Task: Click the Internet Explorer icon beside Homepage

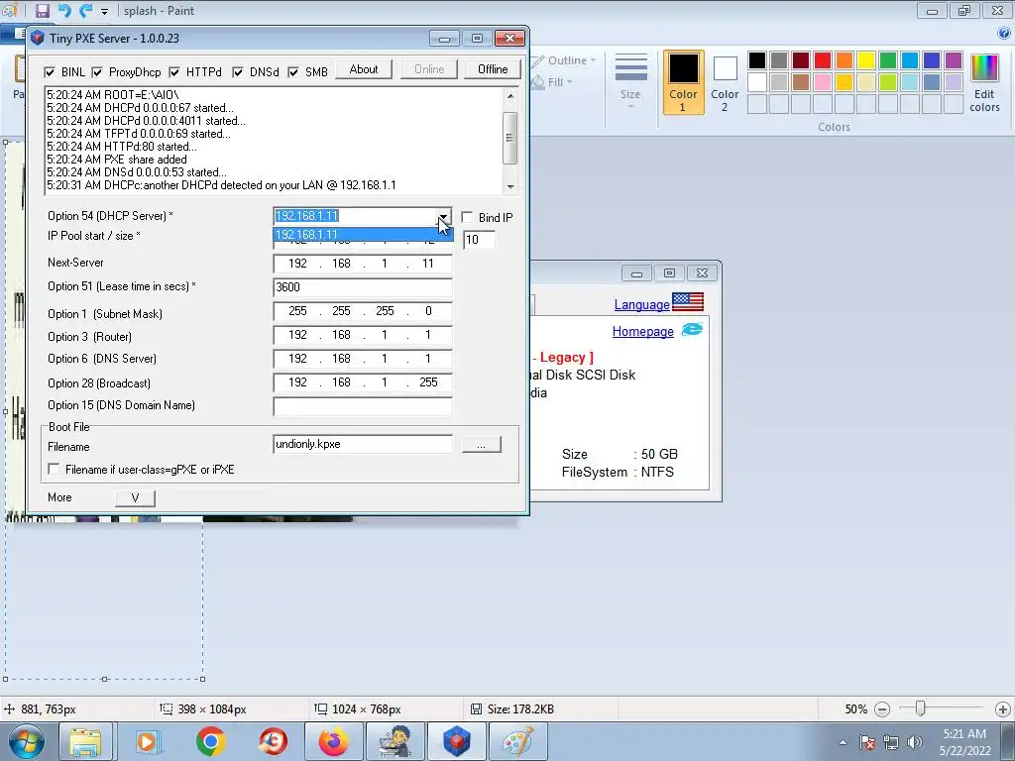Action: 692,329
